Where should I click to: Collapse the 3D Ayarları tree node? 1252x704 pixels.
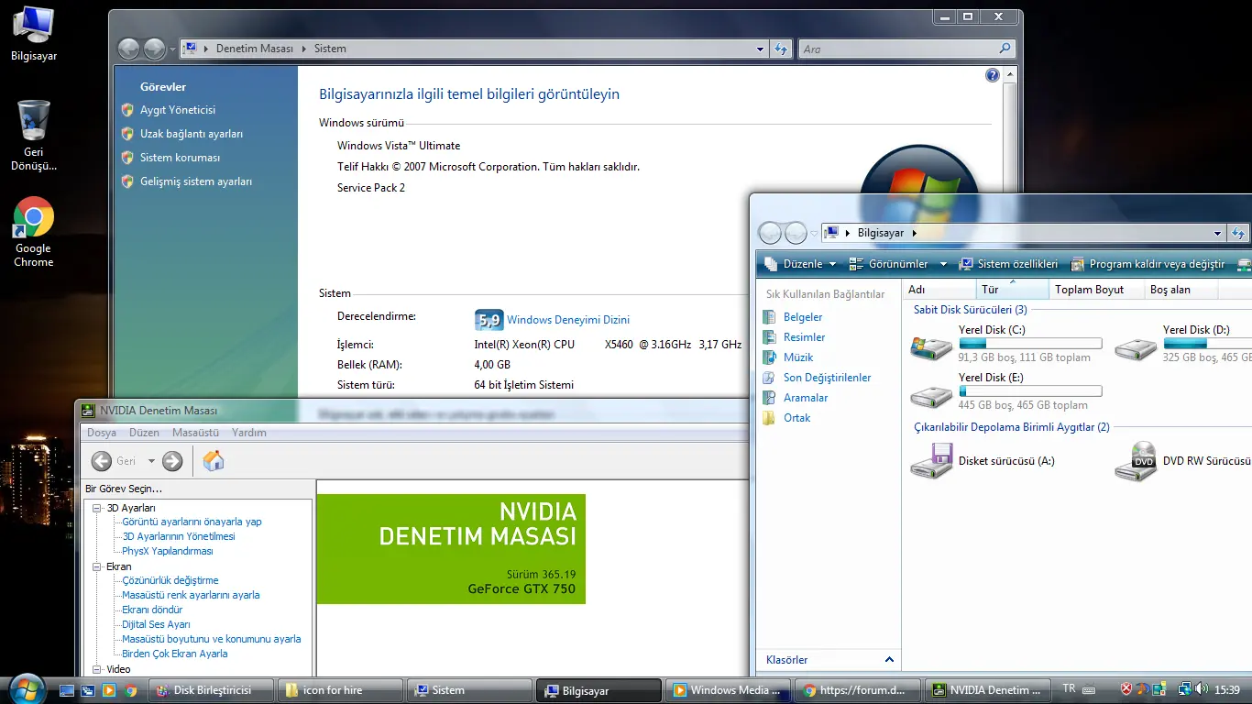pos(98,508)
